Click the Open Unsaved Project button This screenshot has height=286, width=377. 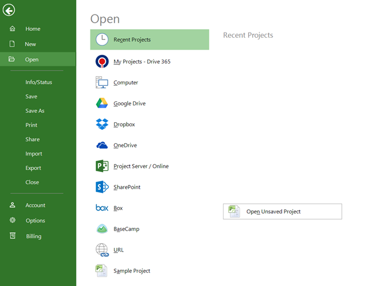tap(282, 211)
